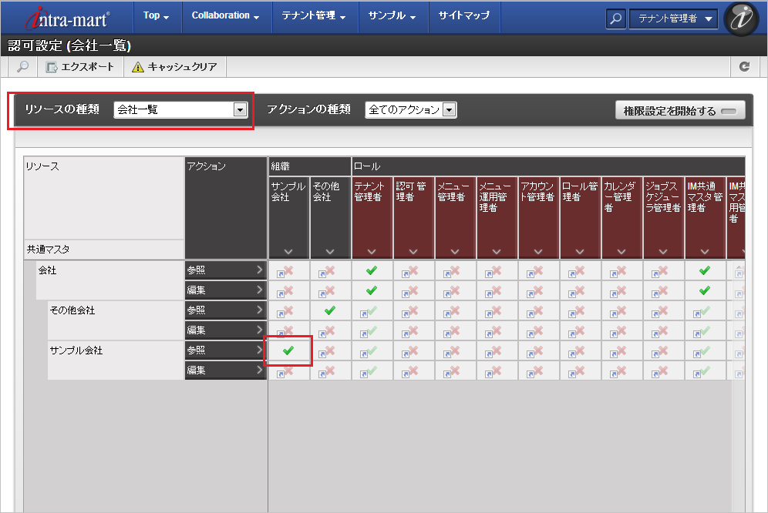Open the テナント管理 menu

coord(313,16)
